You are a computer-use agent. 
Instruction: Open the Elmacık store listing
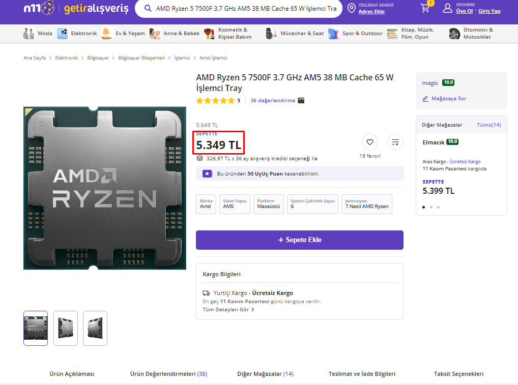(434, 142)
